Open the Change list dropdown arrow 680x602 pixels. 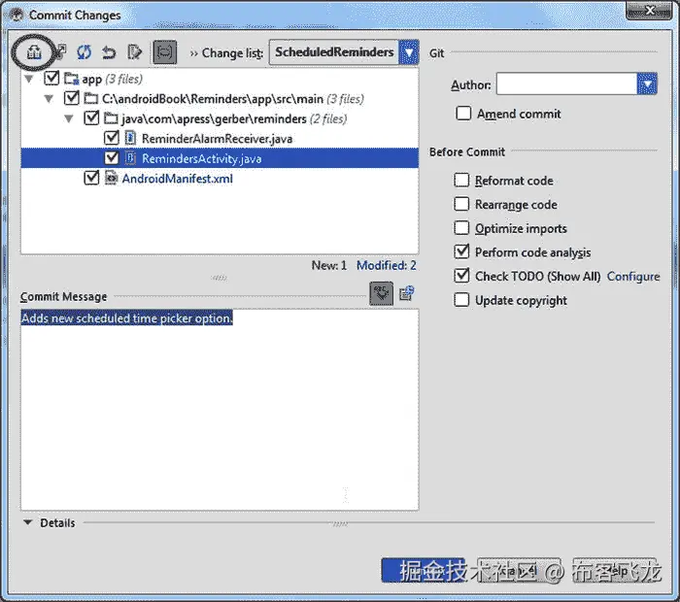pyautogui.click(x=409, y=52)
